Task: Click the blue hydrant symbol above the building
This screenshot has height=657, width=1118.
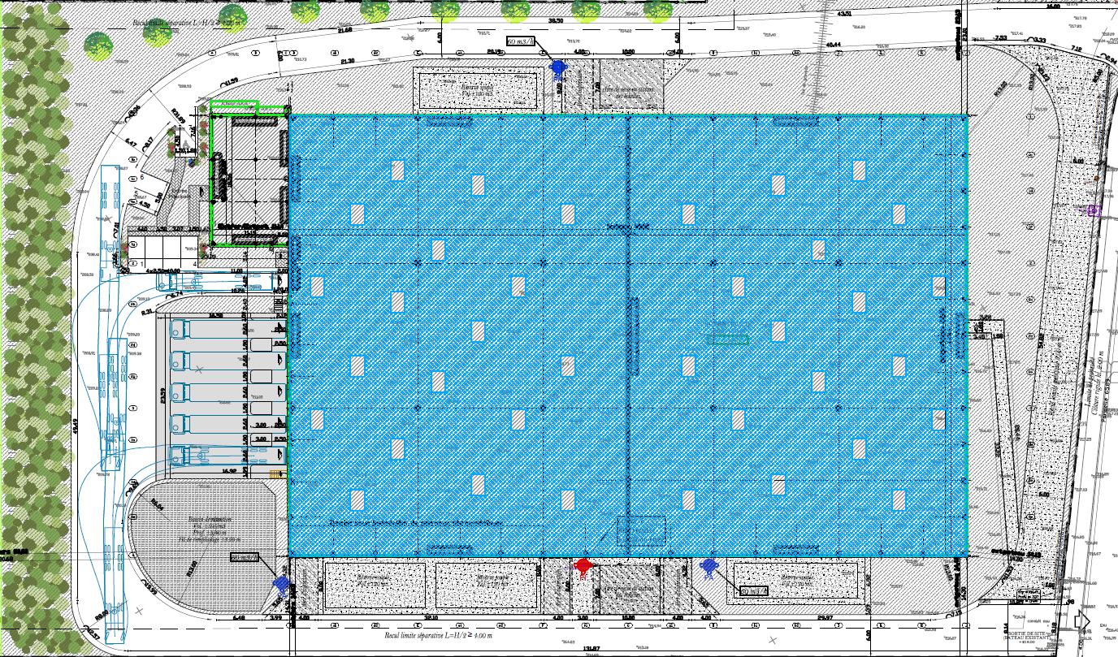Action: [557, 69]
